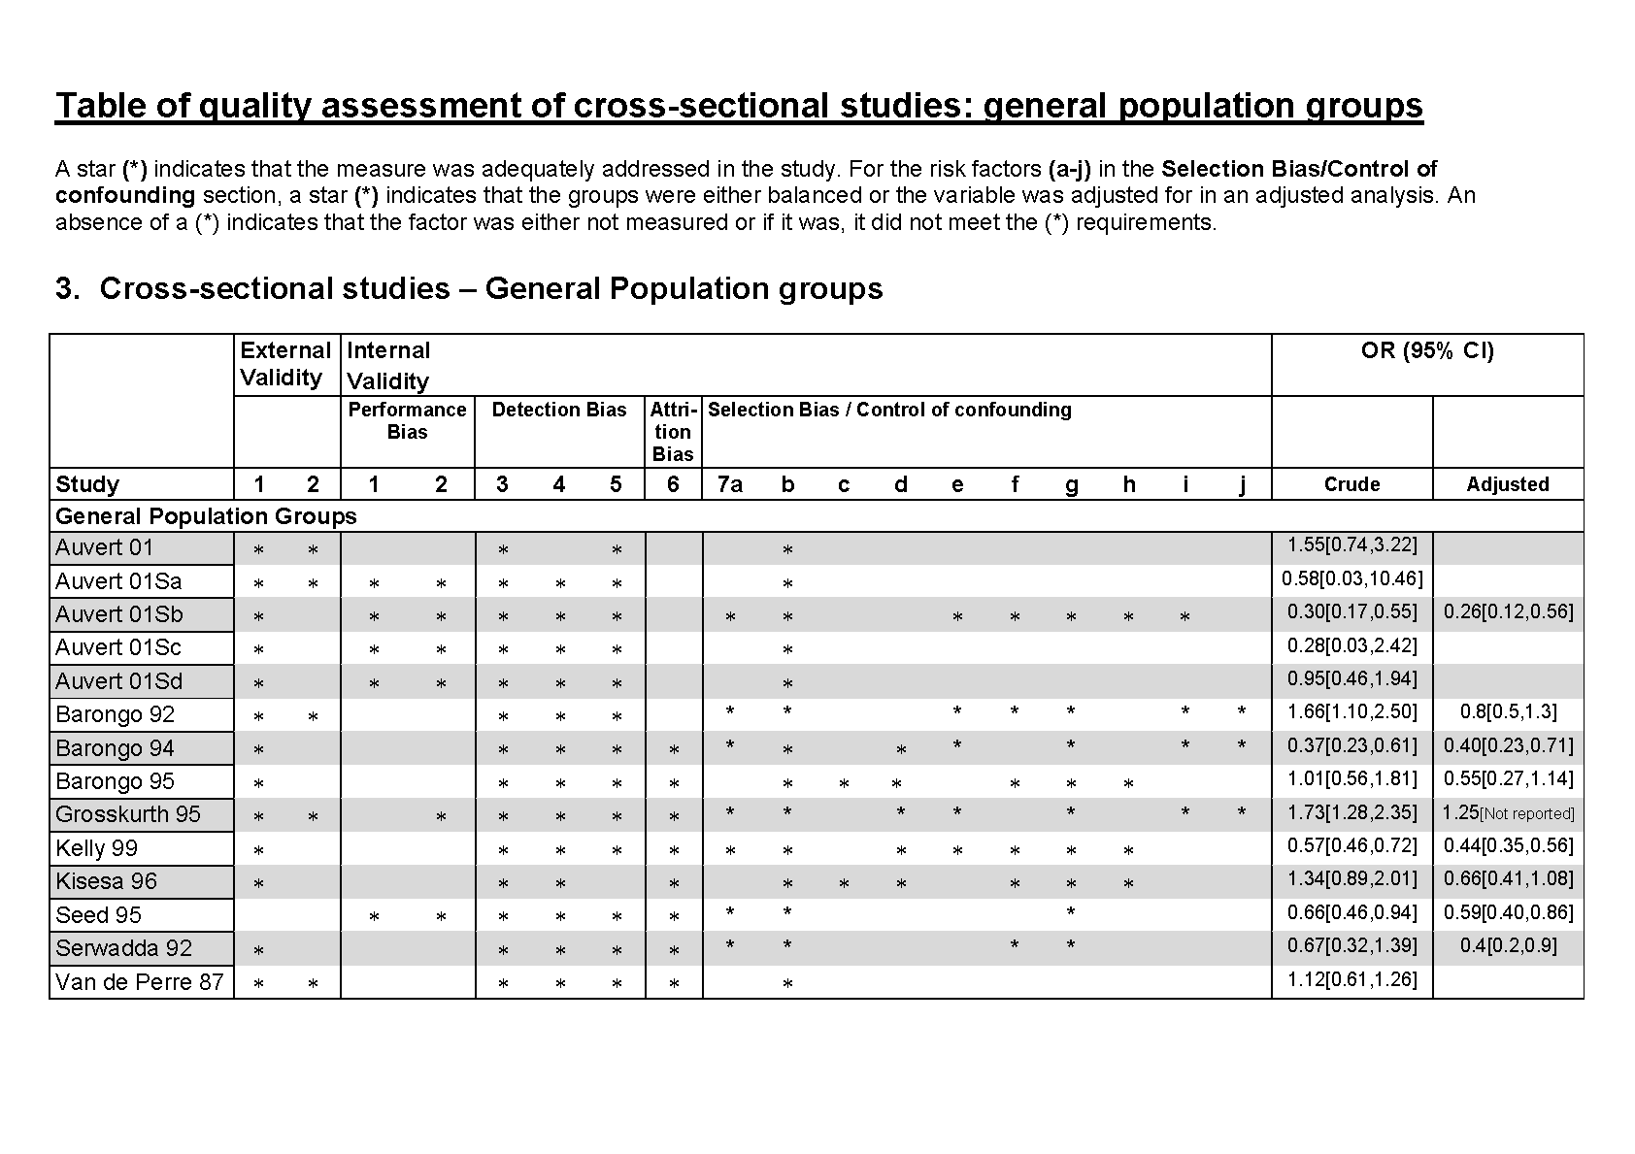
Task: Click the underlined quality assessment table title
Action: coord(738,105)
